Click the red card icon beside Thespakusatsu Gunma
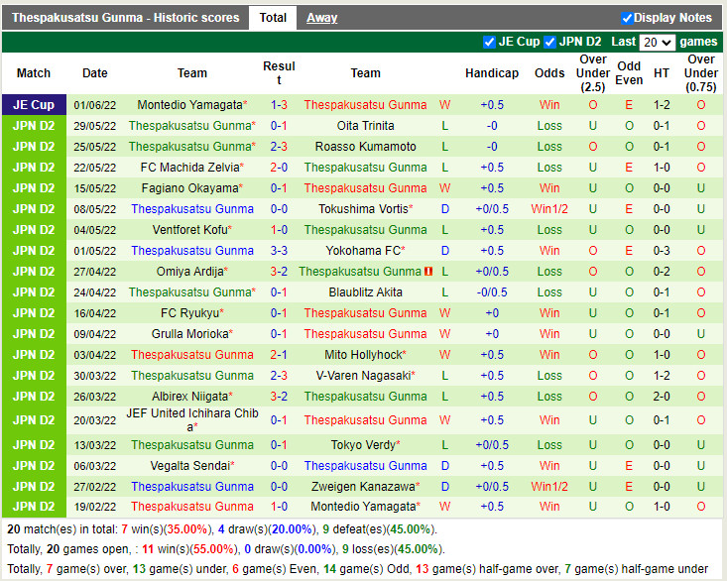This screenshot has width=727, height=581. pos(428,272)
